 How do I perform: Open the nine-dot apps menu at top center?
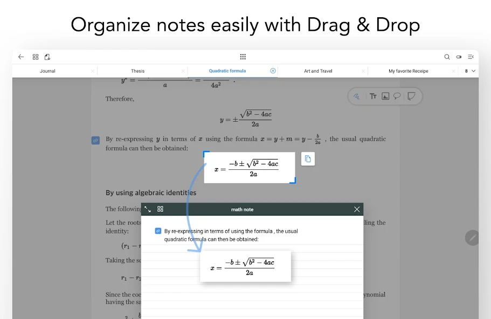(x=243, y=57)
